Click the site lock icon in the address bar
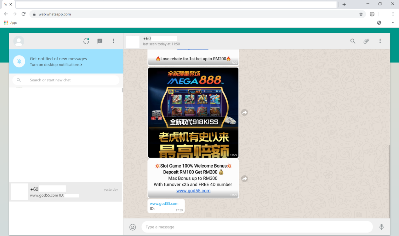 (35, 14)
